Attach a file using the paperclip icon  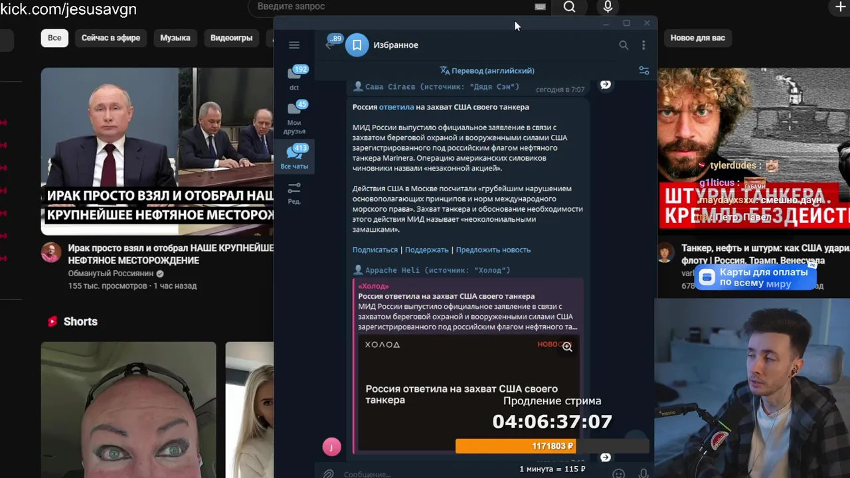click(x=328, y=473)
